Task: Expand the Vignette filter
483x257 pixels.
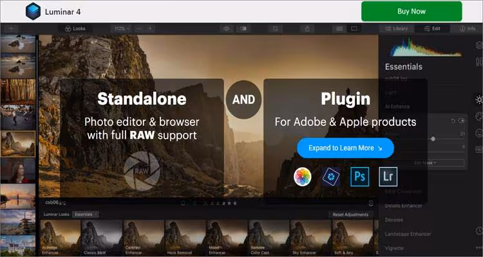Action: [x=394, y=248]
